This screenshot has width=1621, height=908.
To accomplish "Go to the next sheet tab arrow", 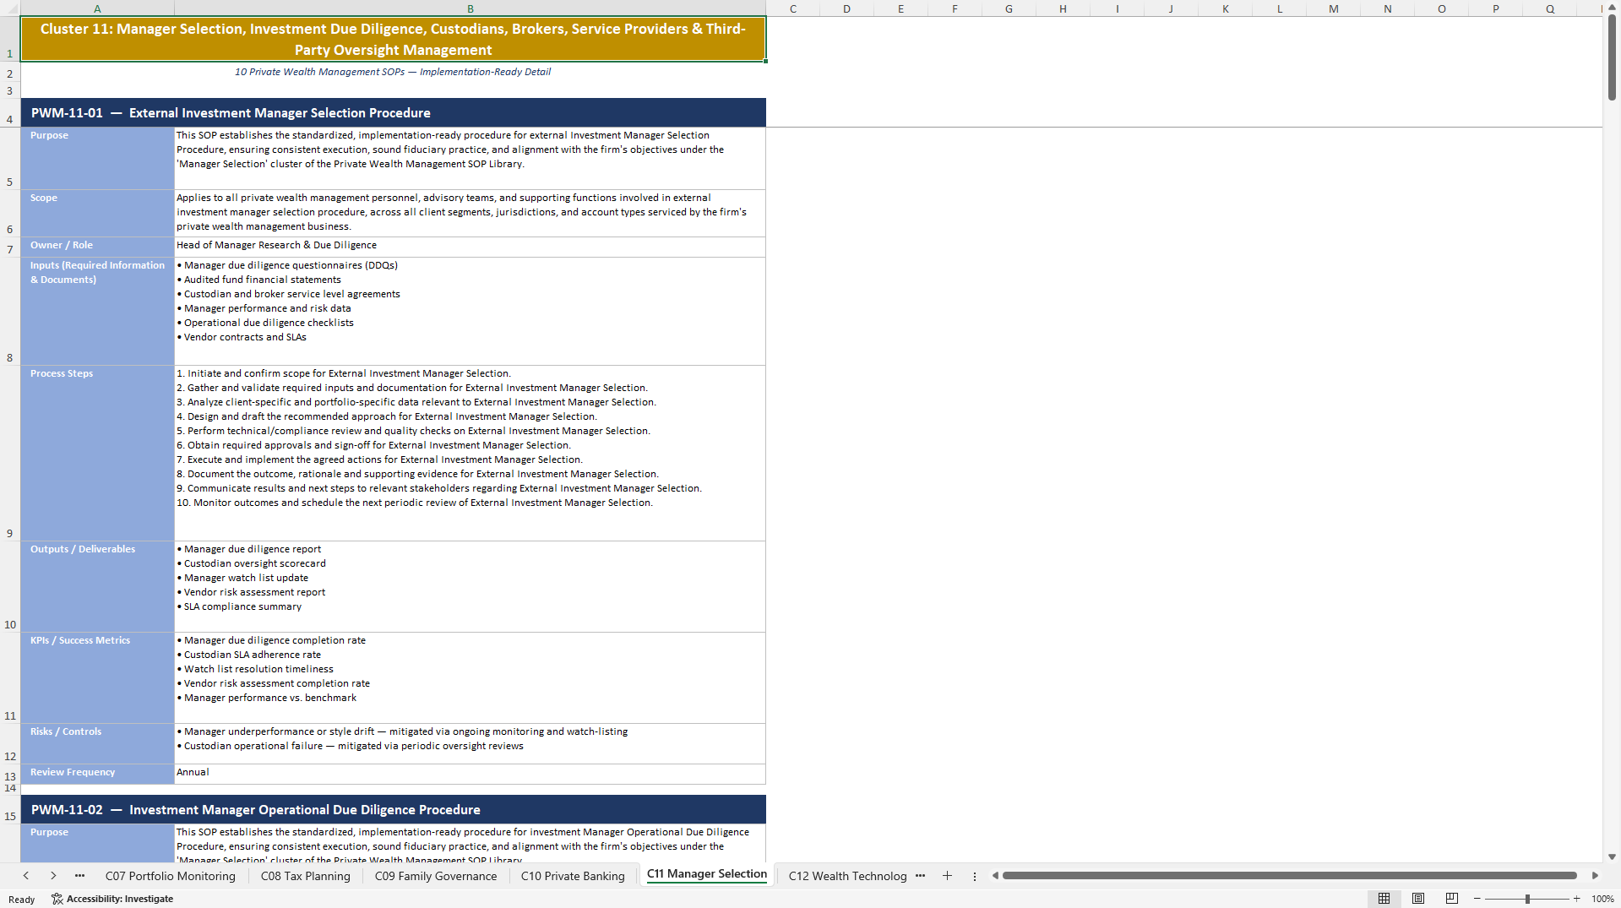I will [x=53, y=876].
